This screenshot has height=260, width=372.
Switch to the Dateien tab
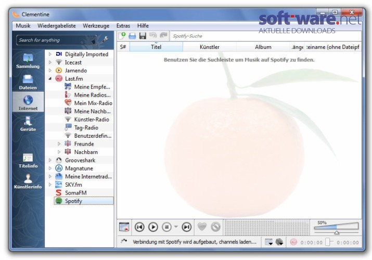pos(28,82)
